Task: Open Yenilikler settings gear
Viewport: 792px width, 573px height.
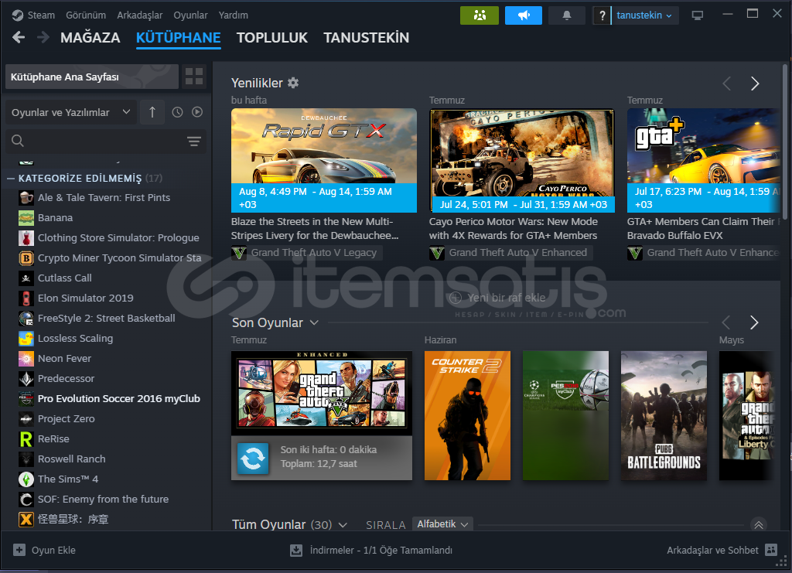Action: coord(293,83)
